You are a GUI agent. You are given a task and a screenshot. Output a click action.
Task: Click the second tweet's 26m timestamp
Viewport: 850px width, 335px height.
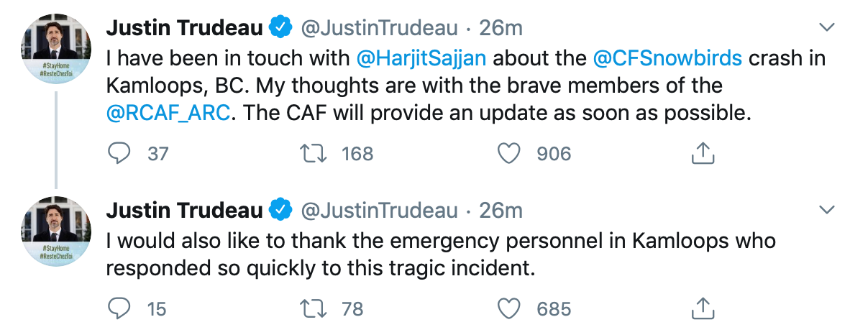coord(501,211)
